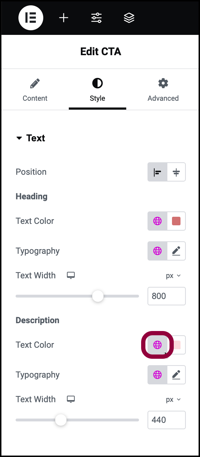Open Heading Text Width px unit dropdown
200x457 pixels.
(173, 275)
